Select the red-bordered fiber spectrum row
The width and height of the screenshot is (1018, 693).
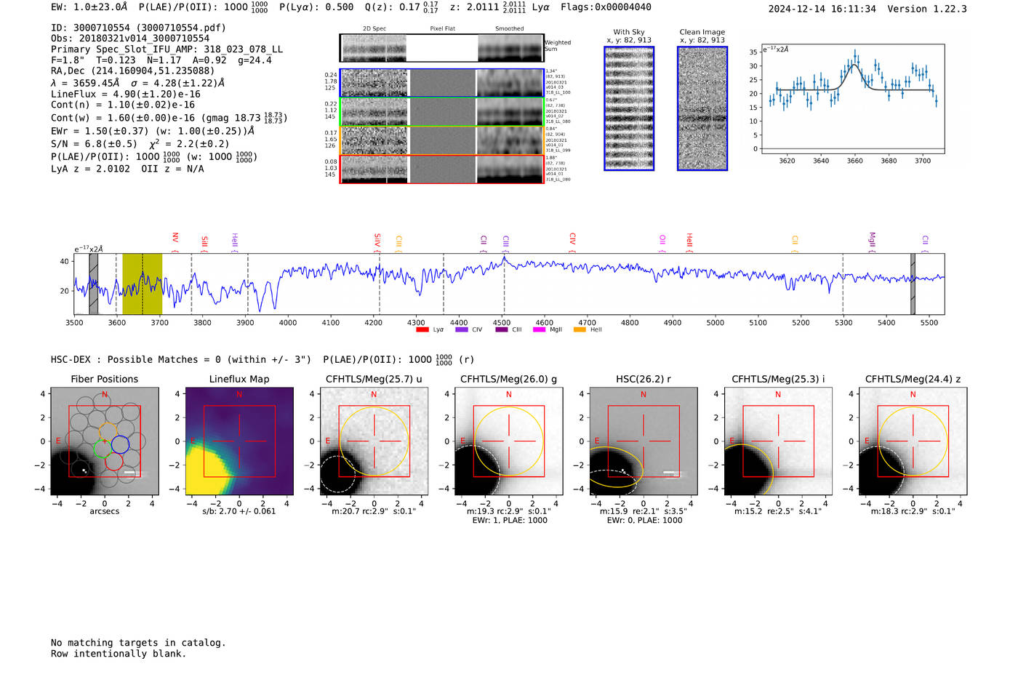click(x=442, y=169)
